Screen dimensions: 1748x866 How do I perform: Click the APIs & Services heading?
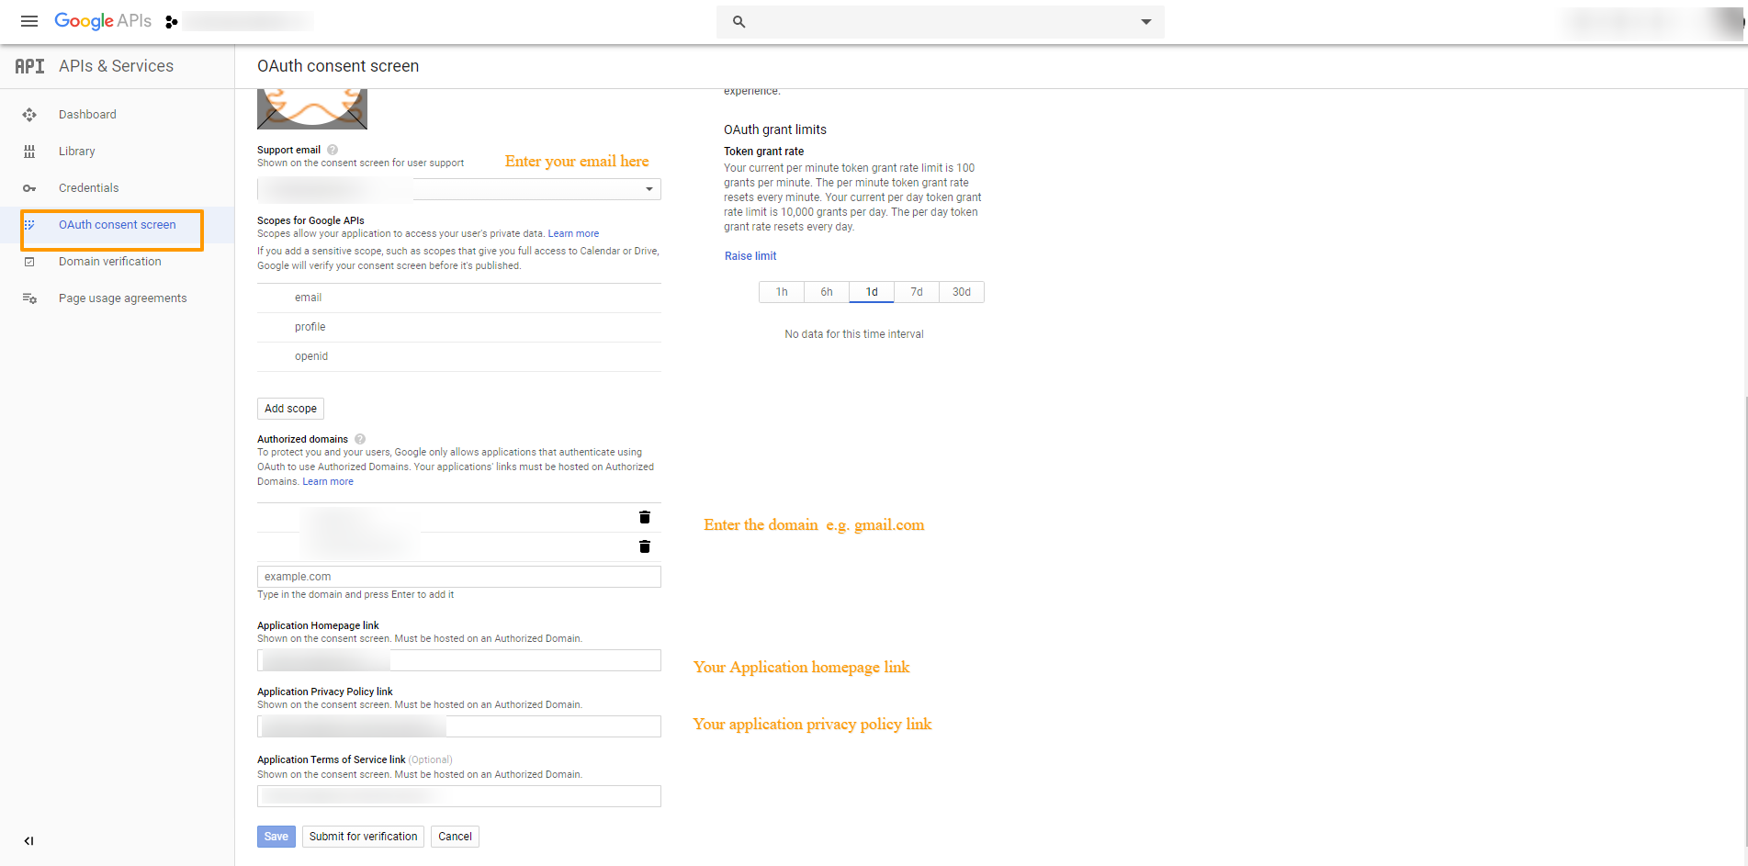(x=117, y=66)
